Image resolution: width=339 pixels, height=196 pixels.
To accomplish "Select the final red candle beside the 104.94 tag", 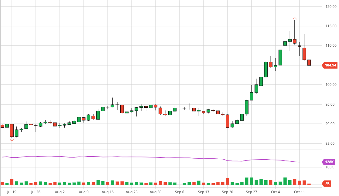I will pyautogui.click(x=309, y=63).
